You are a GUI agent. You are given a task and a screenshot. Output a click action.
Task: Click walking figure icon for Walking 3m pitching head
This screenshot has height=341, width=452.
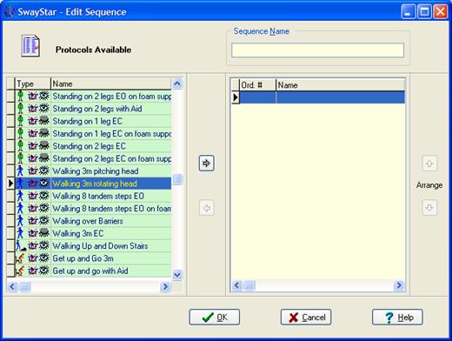[x=20, y=170]
